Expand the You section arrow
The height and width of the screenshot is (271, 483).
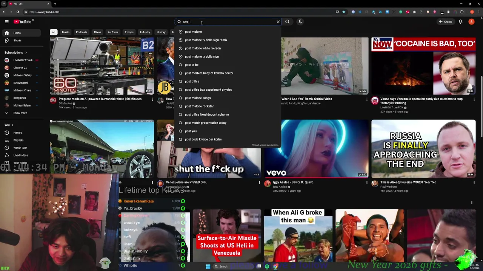pos(12,125)
